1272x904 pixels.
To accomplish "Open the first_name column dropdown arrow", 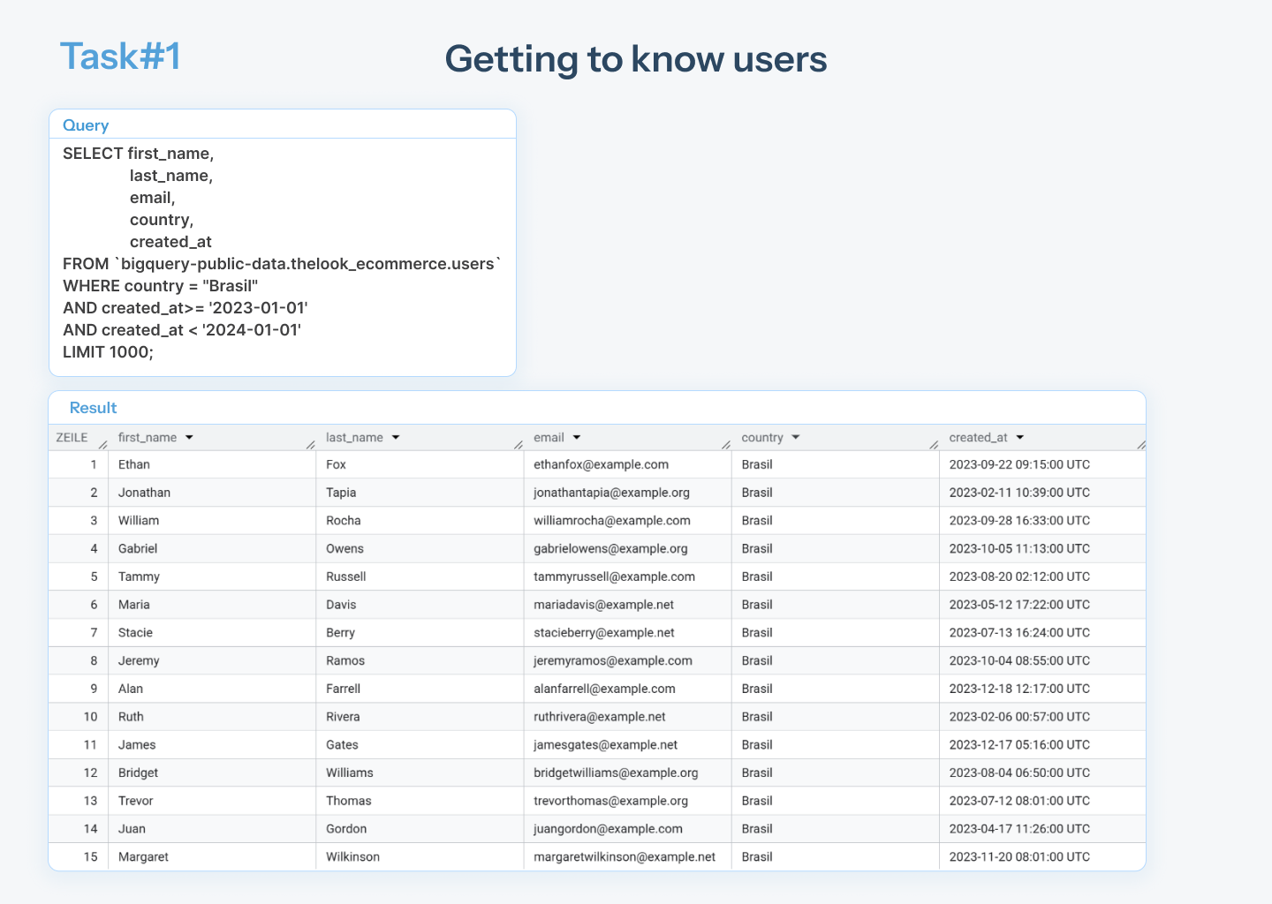I will 189,438.
